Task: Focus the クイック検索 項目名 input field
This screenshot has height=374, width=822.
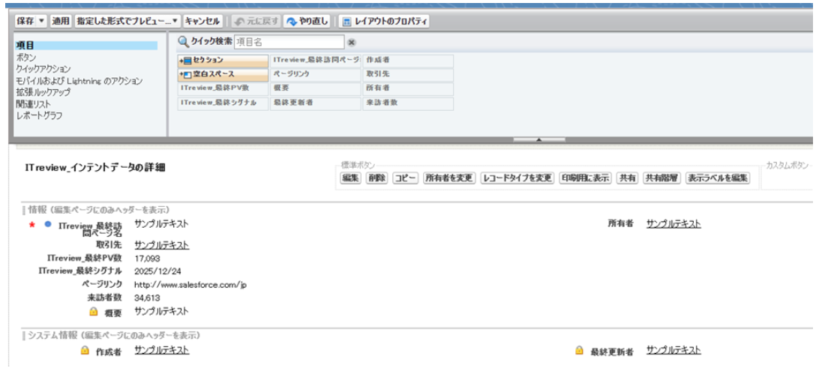Action: point(289,42)
